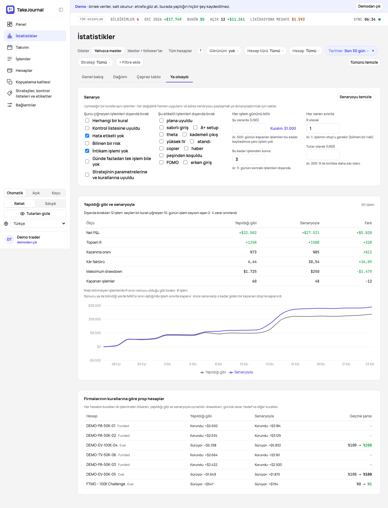
Task: Open the Hesap türü Tümü dropdown
Action: [265, 51]
